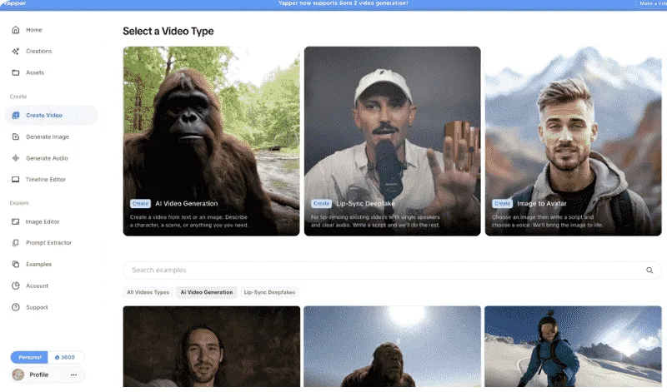Open the snowboarder example video
The height and width of the screenshot is (392, 667).
(573, 346)
